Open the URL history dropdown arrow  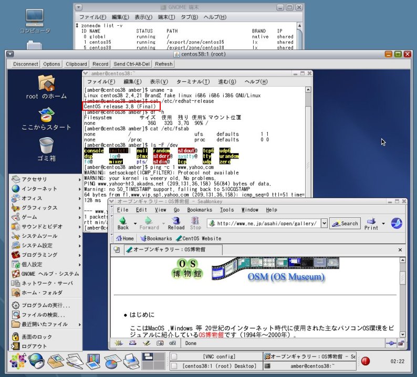(x=324, y=223)
